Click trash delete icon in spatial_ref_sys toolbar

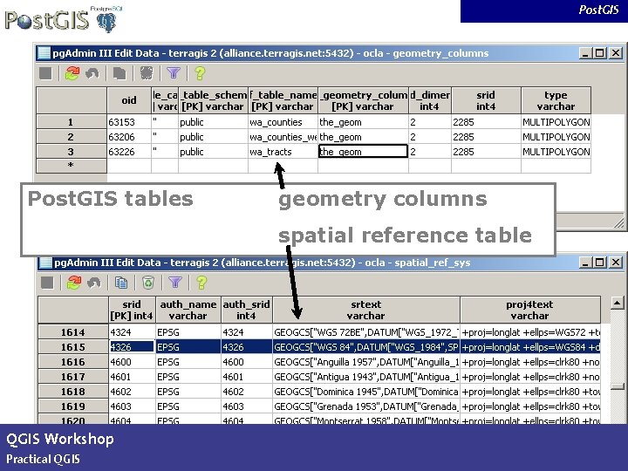[148, 283]
